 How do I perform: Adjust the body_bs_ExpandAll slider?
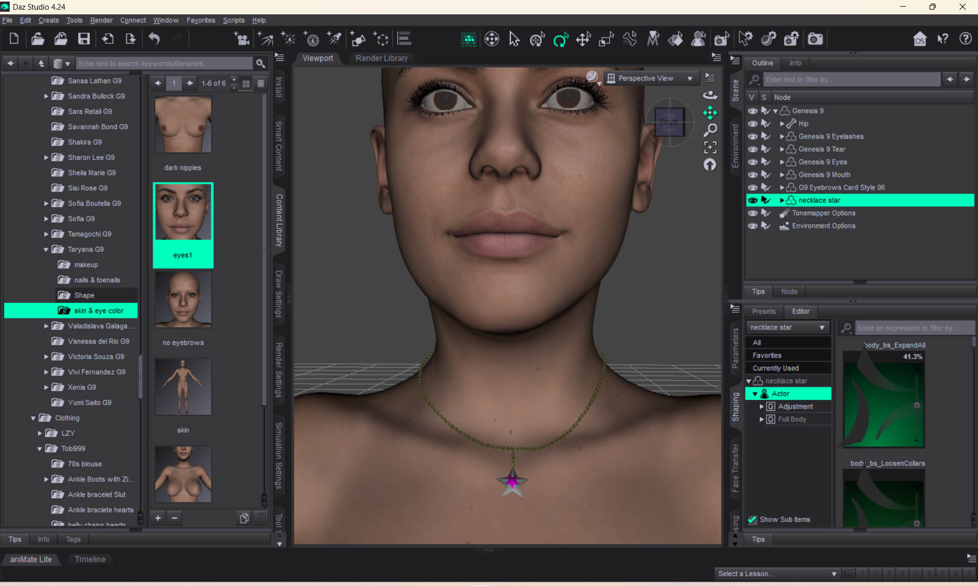point(916,405)
